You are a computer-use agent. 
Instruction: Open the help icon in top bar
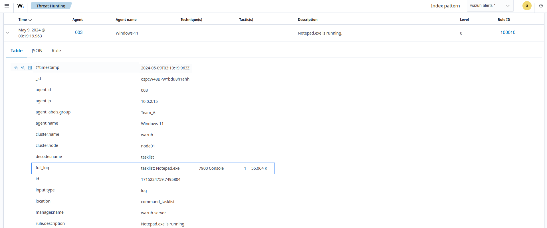541,6
